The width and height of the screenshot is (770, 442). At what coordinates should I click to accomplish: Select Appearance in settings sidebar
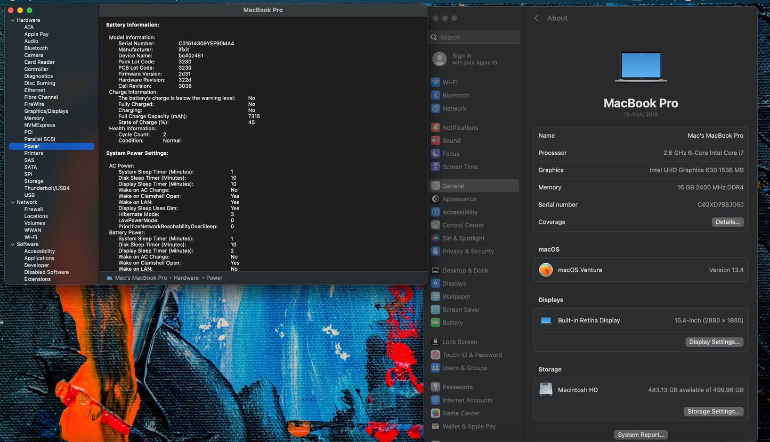(459, 199)
